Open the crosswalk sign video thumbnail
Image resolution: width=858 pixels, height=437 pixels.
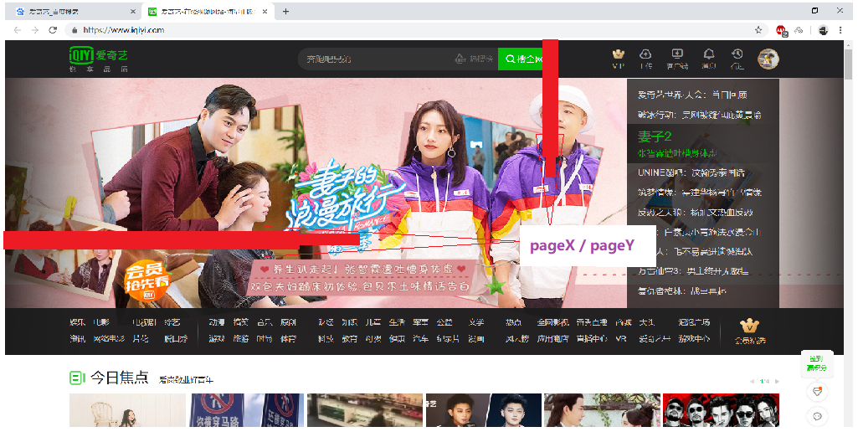tap(246, 410)
